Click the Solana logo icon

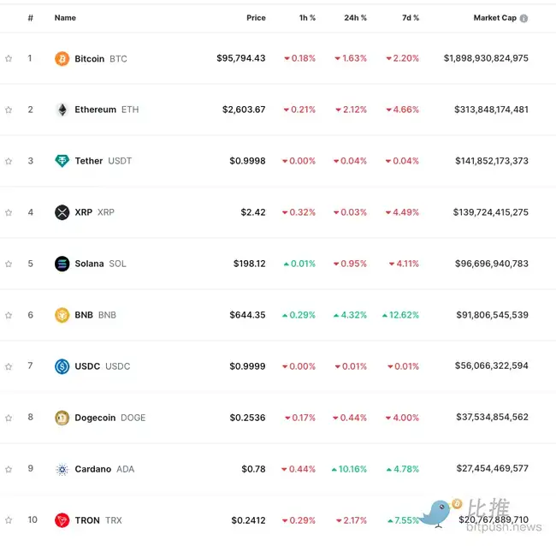click(62, 264)
